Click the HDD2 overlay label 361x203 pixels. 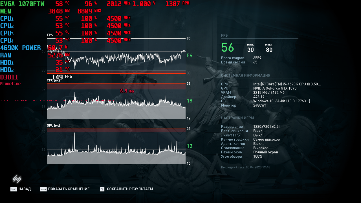pos(7,70)
